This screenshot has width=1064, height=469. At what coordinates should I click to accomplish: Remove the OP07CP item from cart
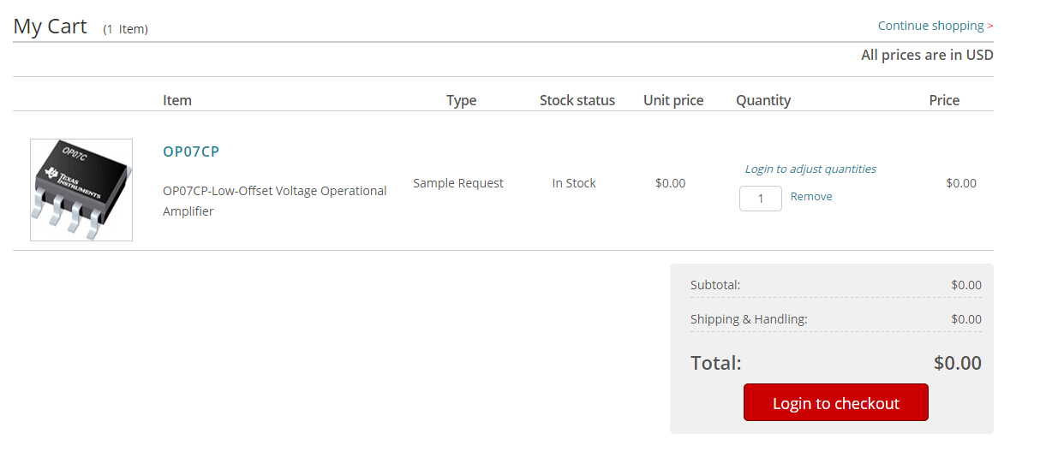pyautogui.click(x=811, y=197)
